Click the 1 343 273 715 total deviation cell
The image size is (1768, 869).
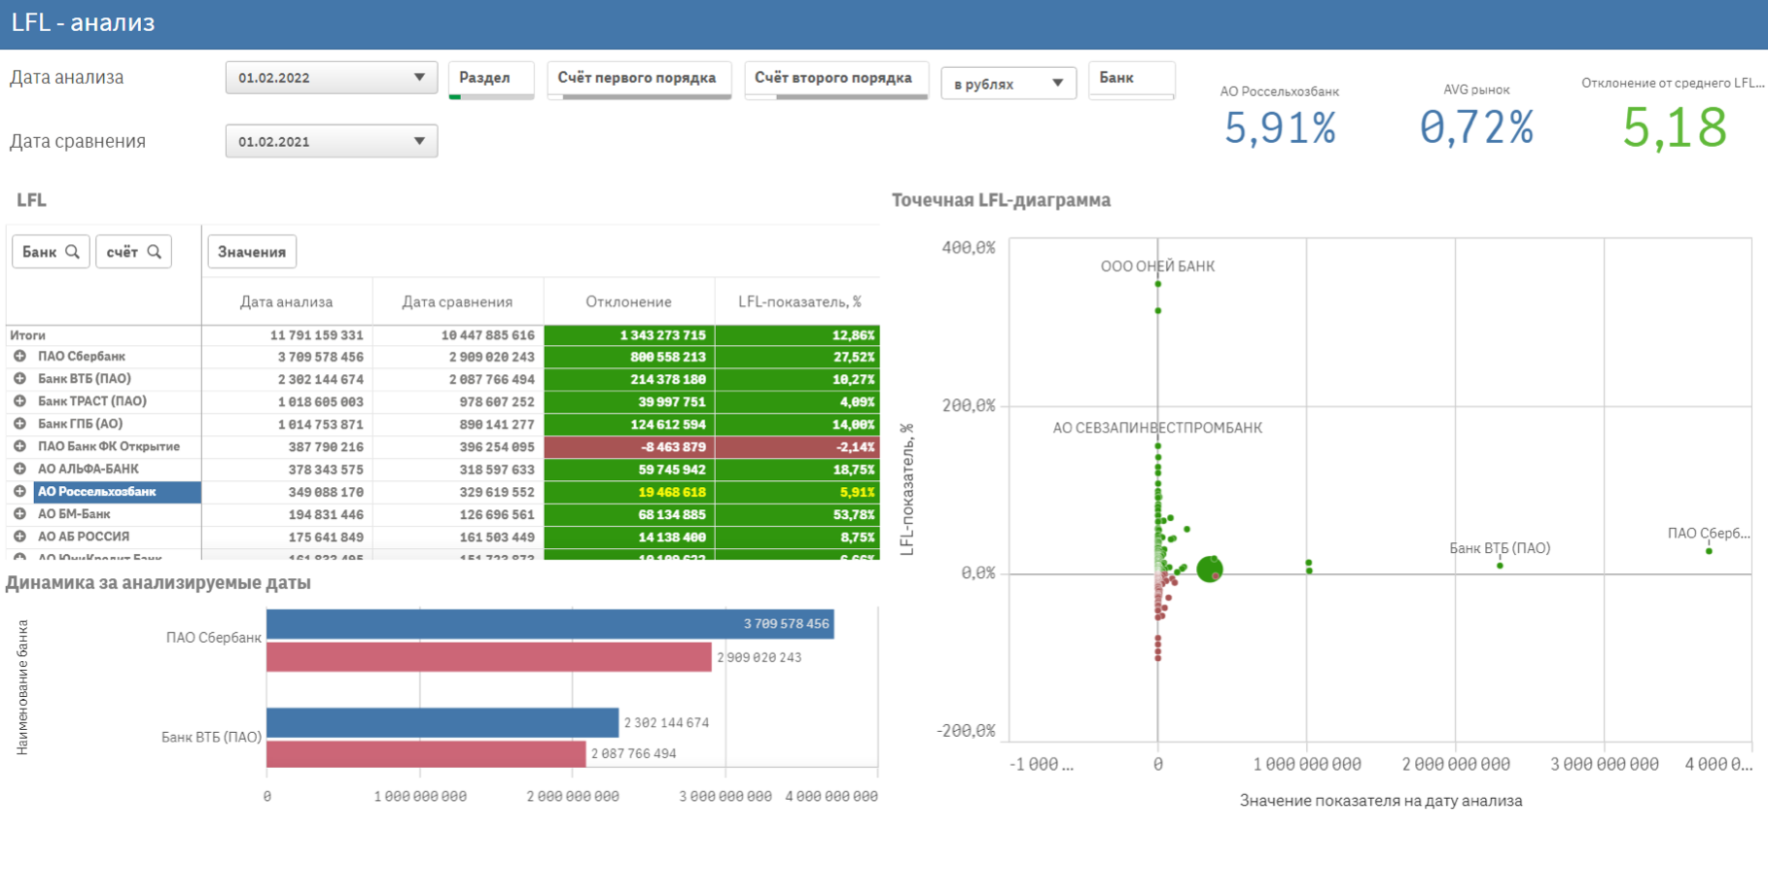(629, 335)
